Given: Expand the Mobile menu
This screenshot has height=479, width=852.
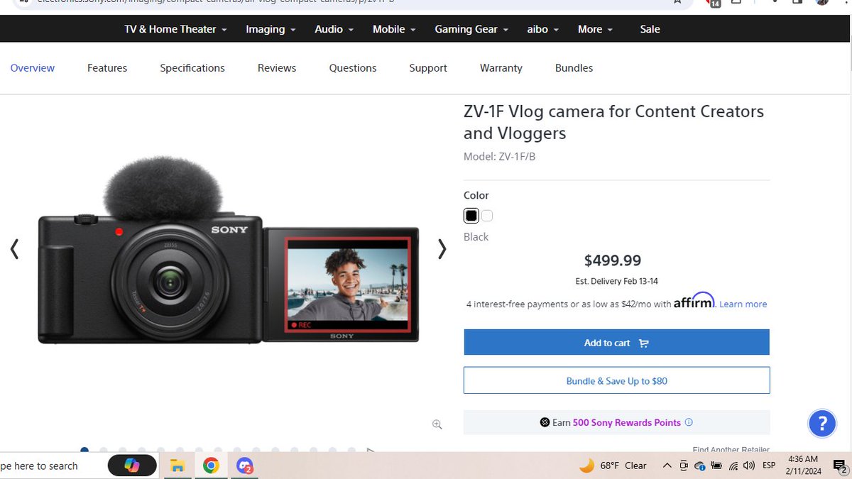Looking at the screenshot, I should click(394, 29).
